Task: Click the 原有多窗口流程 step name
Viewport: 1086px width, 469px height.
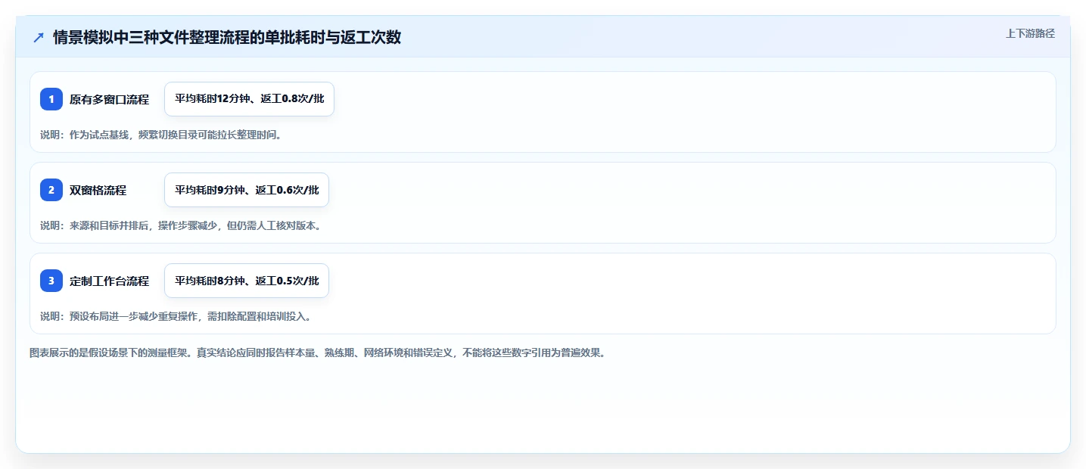Action: tap(109, 99)
